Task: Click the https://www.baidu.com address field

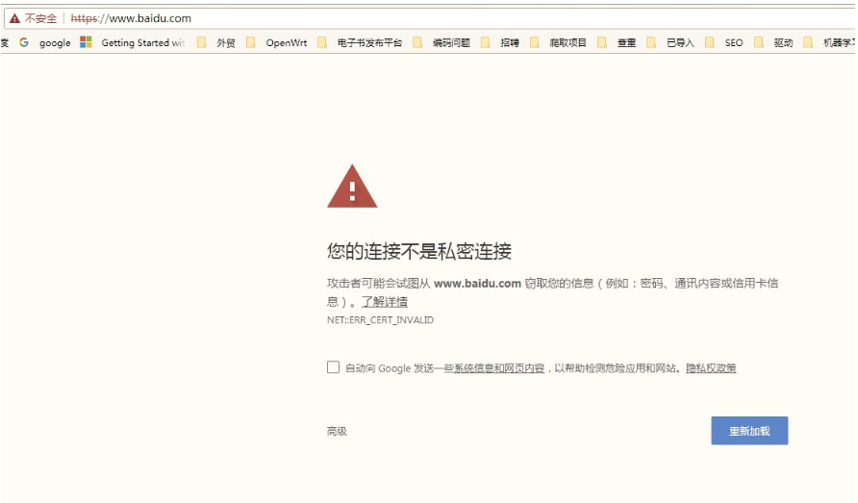Action: 132,18
